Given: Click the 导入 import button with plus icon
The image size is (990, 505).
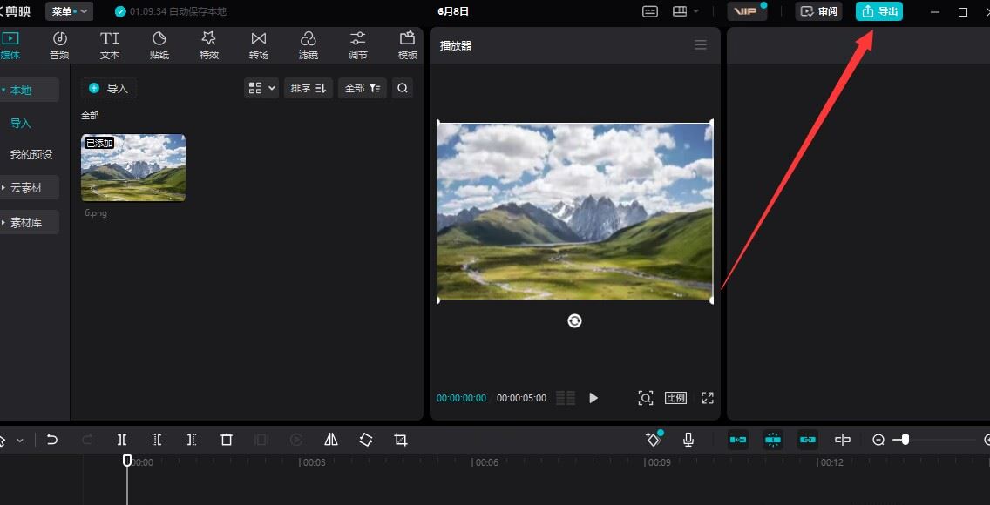Looking at the screenshot, I should [x=109, y=88].
